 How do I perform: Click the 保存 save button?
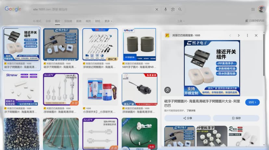point(236,118)
